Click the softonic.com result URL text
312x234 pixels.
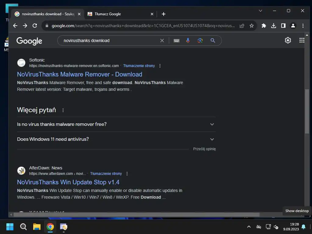pos(74,66)
